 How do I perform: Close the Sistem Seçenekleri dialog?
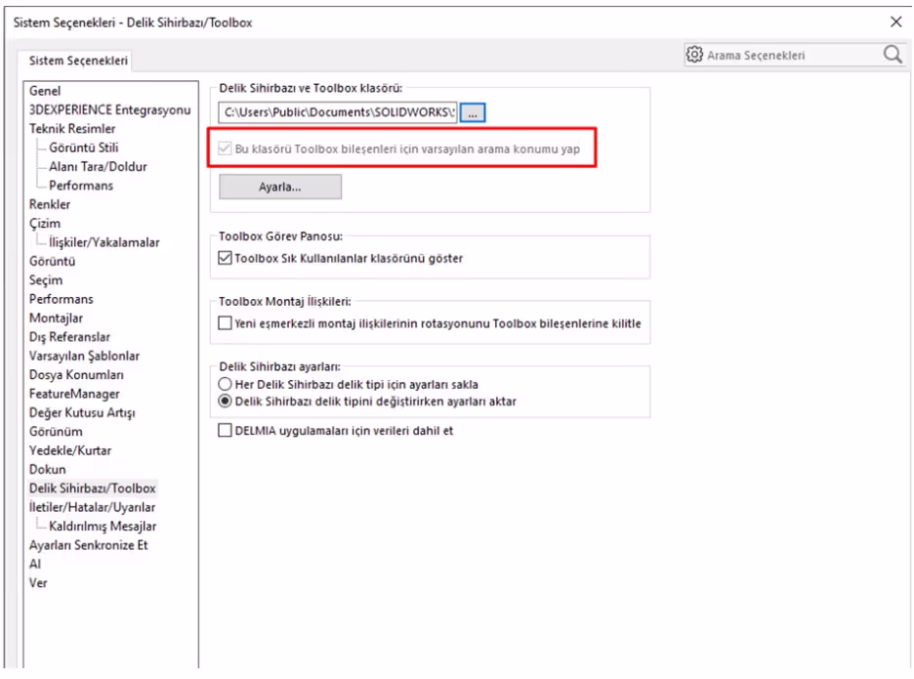coord(895,22)
